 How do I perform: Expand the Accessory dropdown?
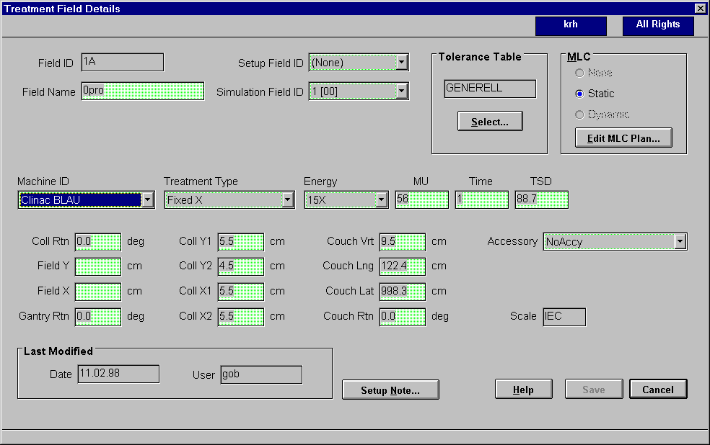[x=679, y=242]
